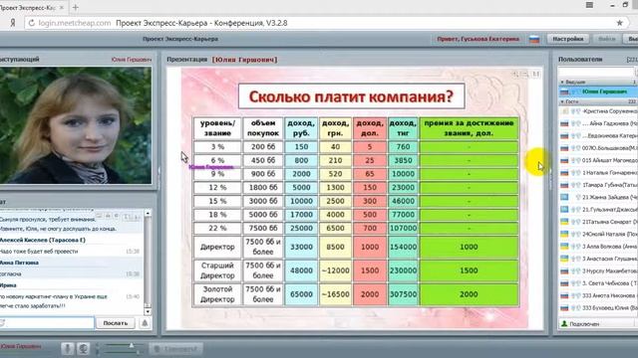638x358 pixels.
Task: Click the Russian flag language icon in header
Action: [x=534, y=39]
